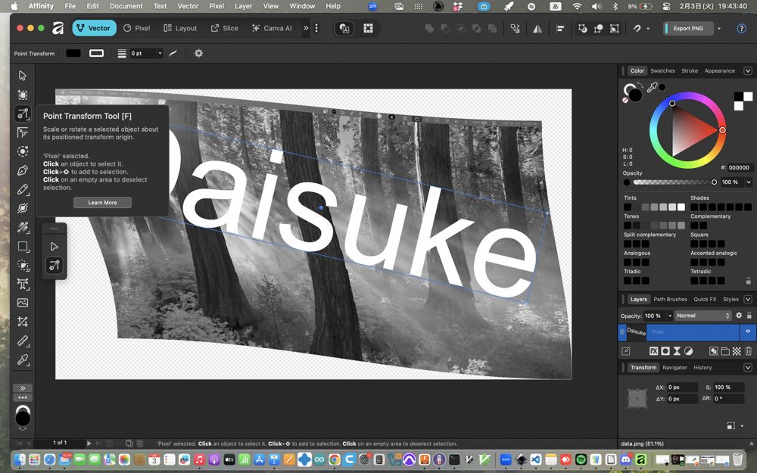
Task: Open the stroke width 0 pt dropdown
Action: click(x=160, y=54)
